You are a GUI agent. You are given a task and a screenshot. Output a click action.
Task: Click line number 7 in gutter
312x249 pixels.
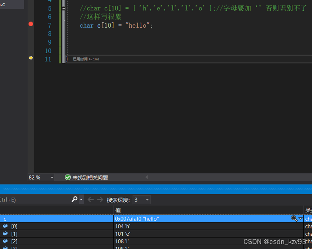pyautogui.click(x=50, y=26)
